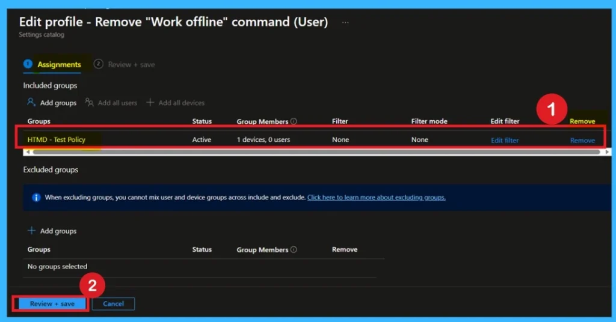Click the information icon in the excluded groups notice
This screenshot has width=616, height=322.
pyautogui.click(x=36, y=197)
